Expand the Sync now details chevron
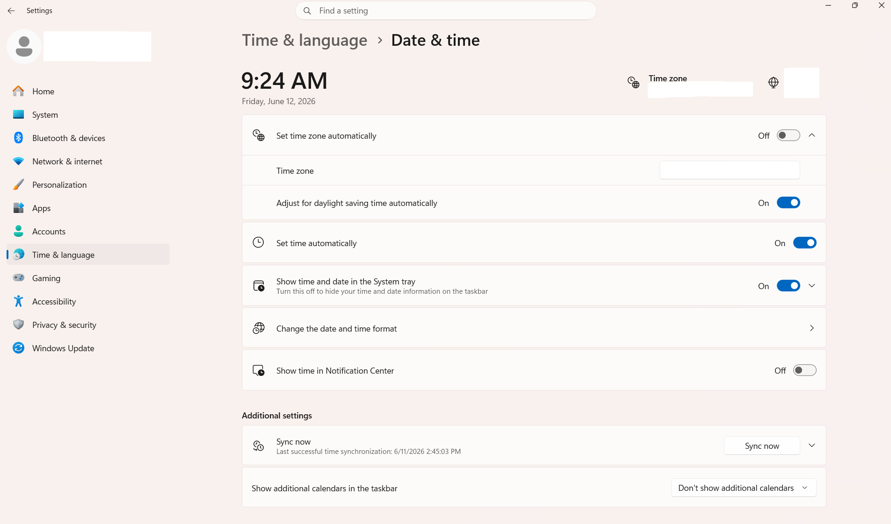Screen dimensions: 891x524 [812, 446]
